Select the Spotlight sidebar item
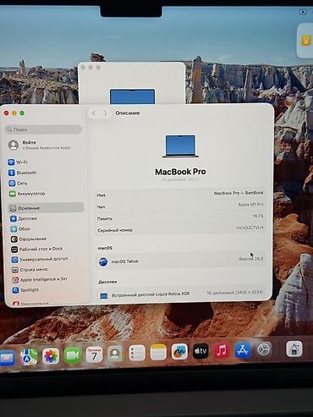 25,290
